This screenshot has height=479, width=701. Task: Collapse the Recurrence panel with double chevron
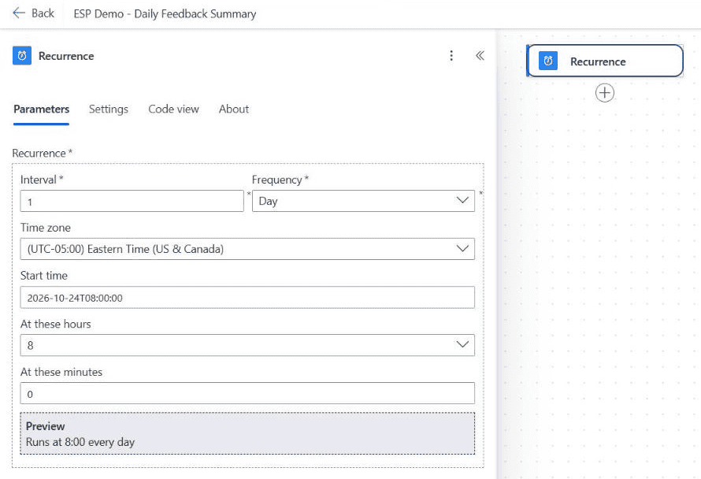[x=480, y=55]
